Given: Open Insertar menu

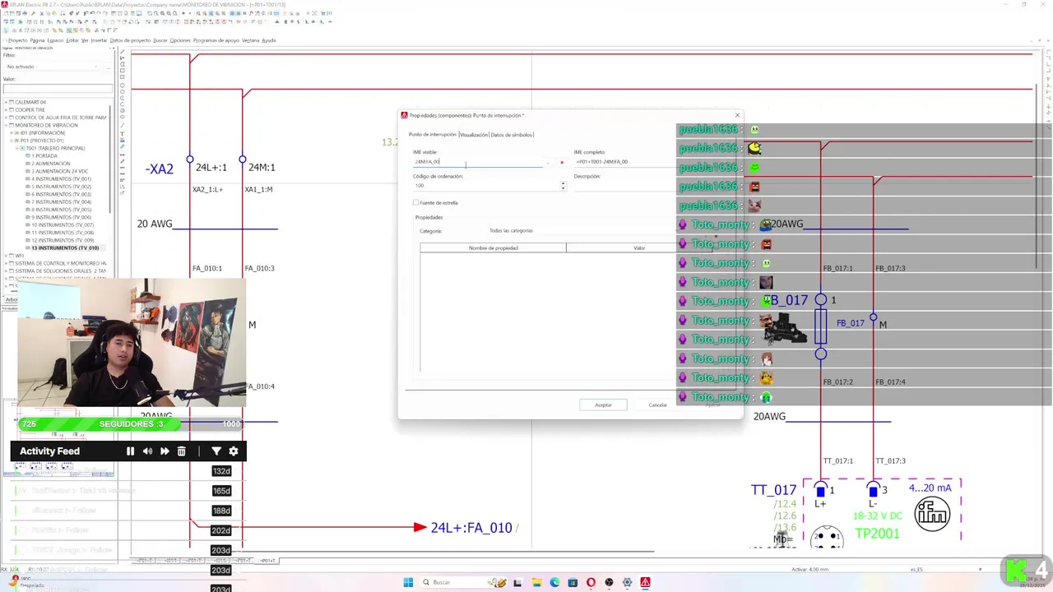Looking at the screenshot, I should (x=99, y=40).
